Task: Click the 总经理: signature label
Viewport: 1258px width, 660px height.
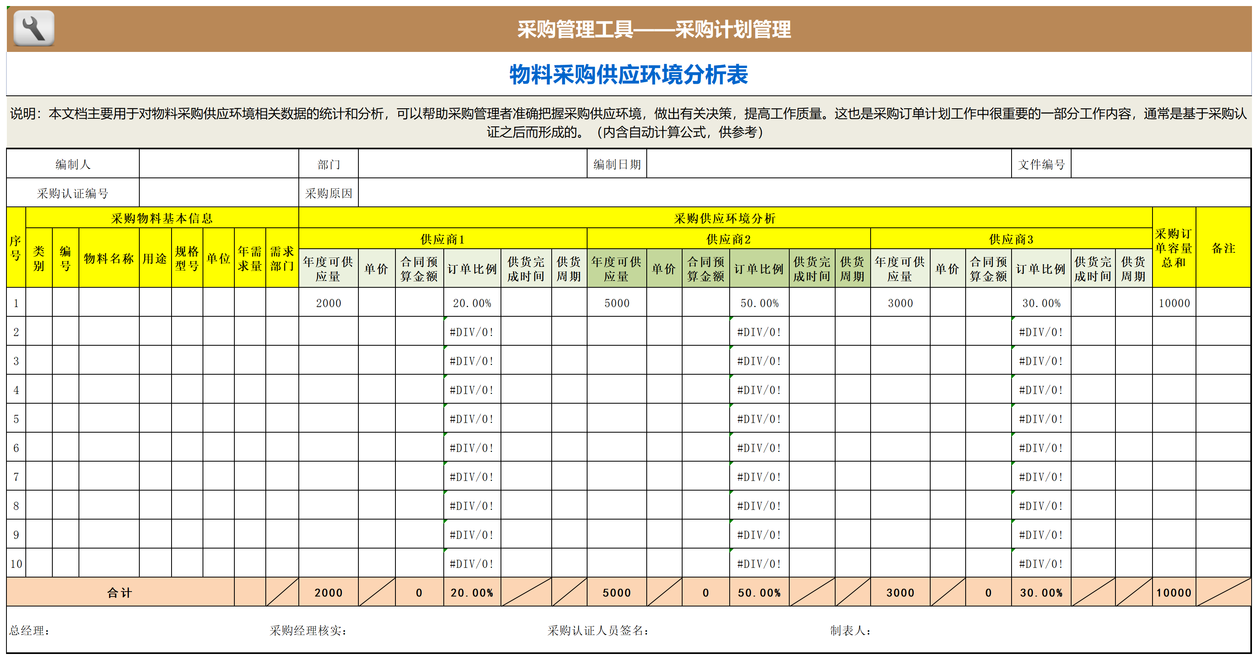Action: point(30,630)
